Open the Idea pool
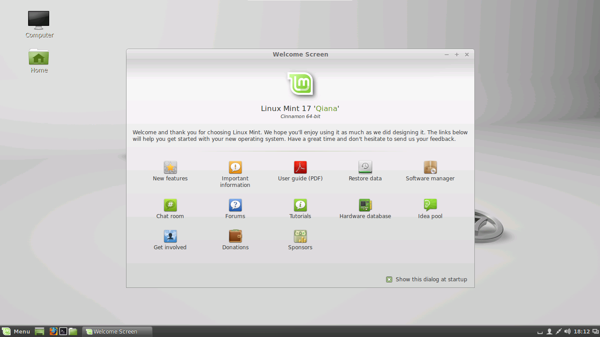Screen dimensions: 600x337 click(430, 209)
